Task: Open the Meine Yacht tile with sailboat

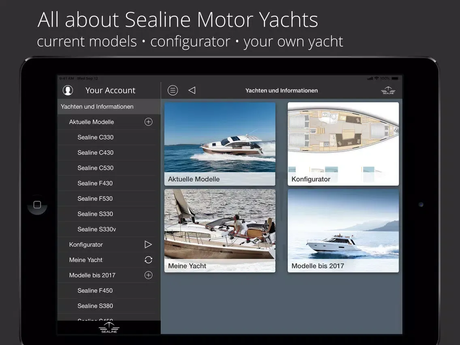Action: click(220, 230)
